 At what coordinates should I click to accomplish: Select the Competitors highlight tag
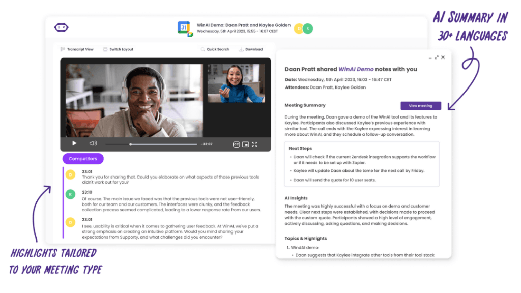coord(83,159)
